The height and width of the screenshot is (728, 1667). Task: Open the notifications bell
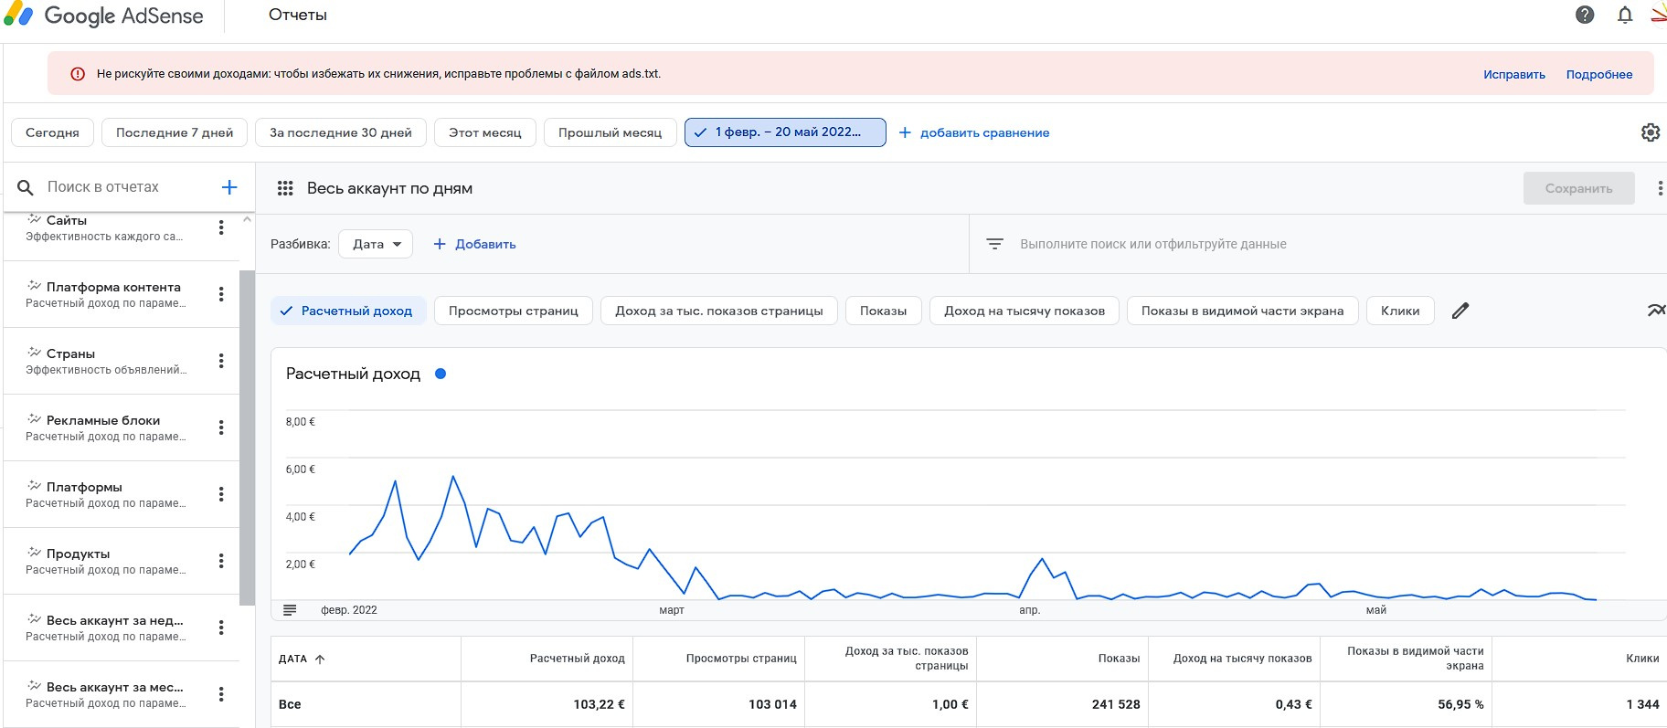click(x=1625, y=15)
